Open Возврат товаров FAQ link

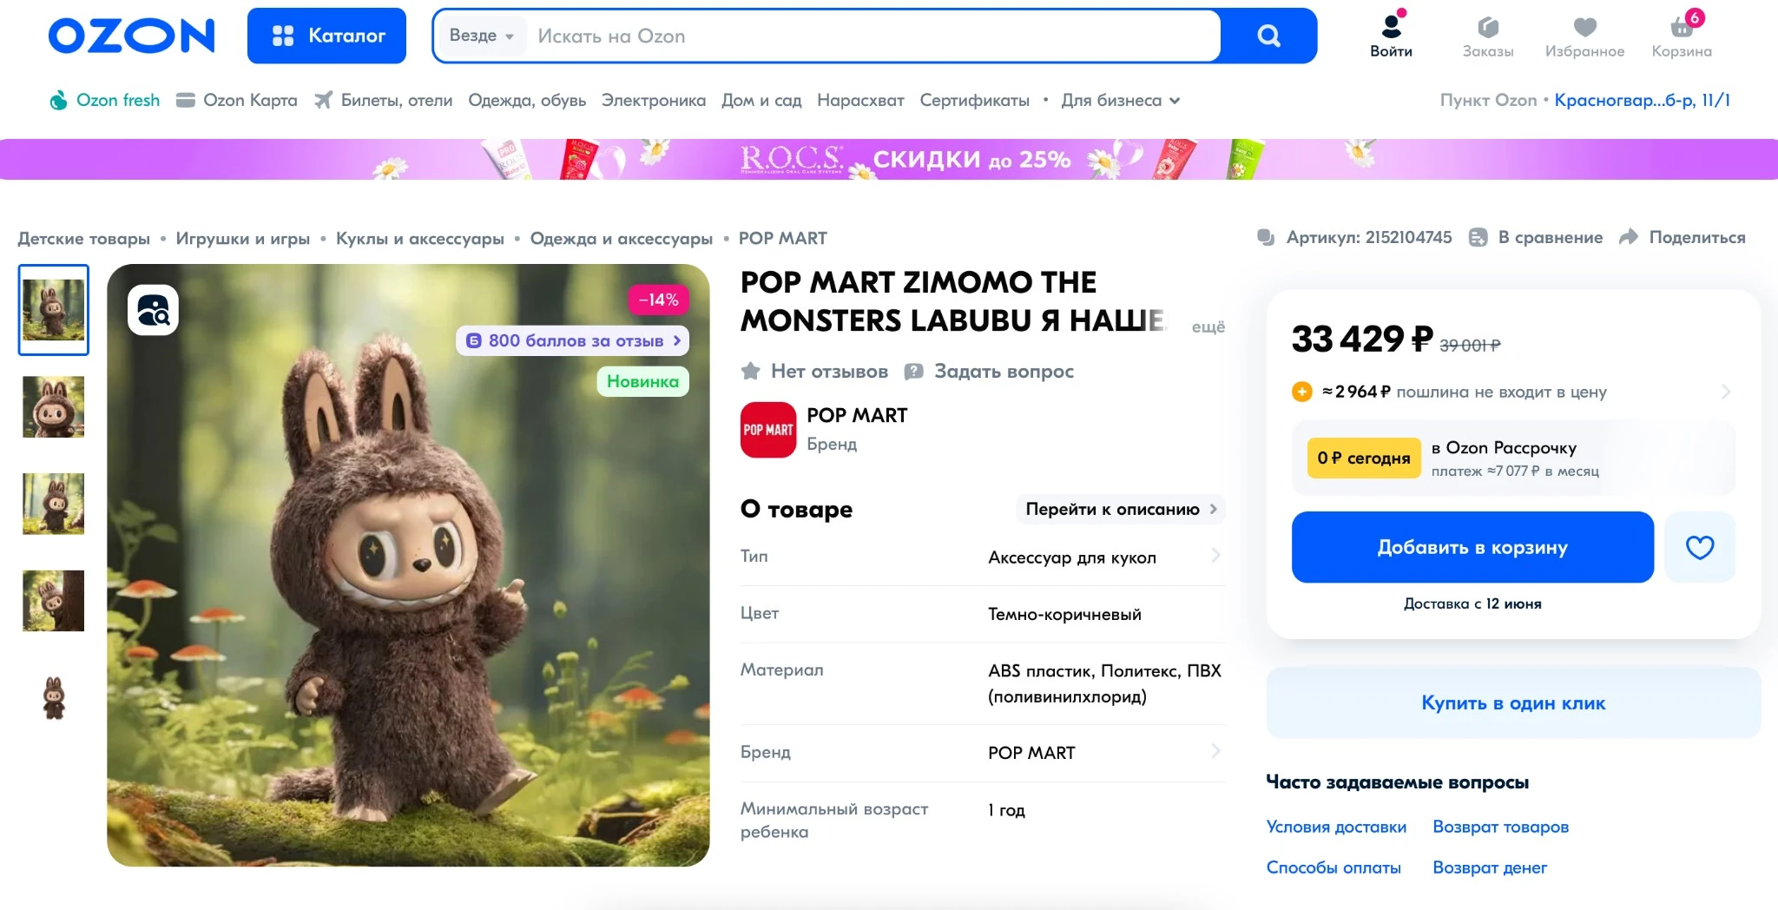pos(1500,827)
